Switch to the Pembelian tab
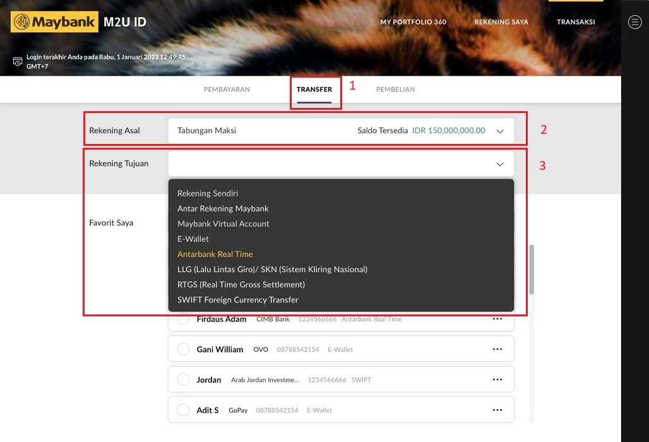 pos(395,90)
